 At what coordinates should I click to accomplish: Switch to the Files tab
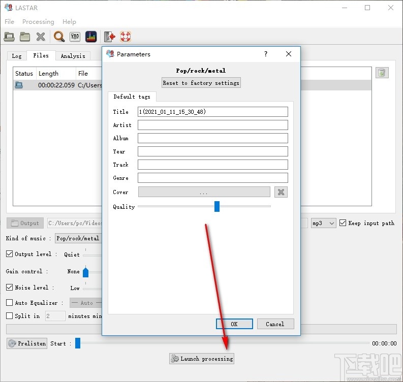point(41,55)
